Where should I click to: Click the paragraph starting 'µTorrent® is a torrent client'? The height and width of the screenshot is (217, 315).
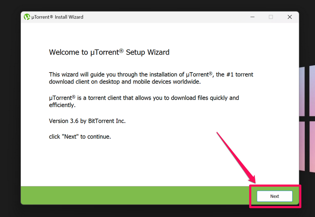click(x=144, y=101)
